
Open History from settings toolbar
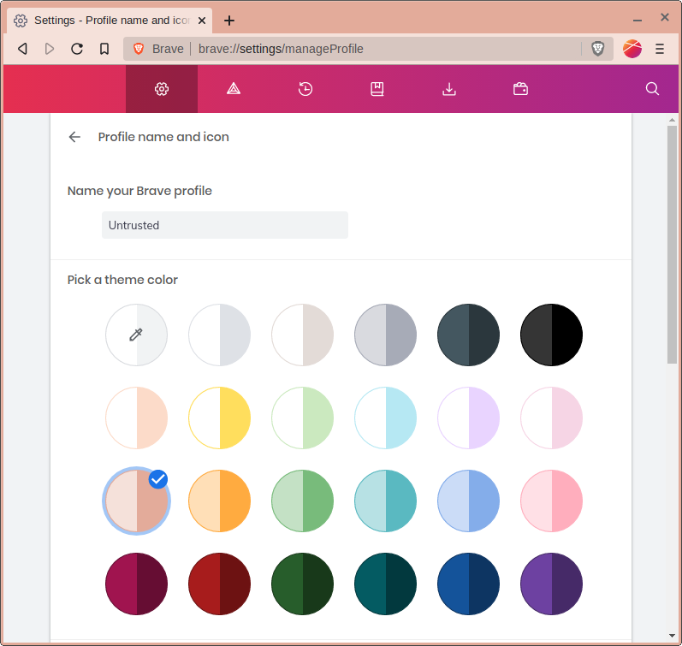coord(305,89)
